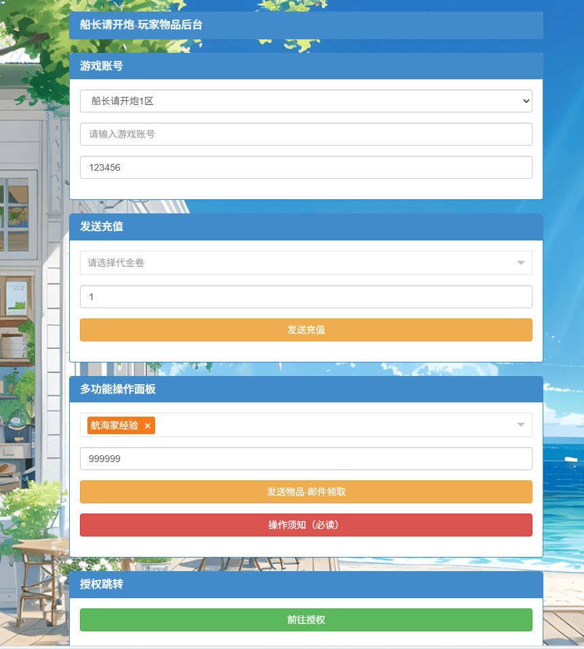Click the green 前往授权 button
The height and width of the screenshot is (649, 584).
pos(306,619)
